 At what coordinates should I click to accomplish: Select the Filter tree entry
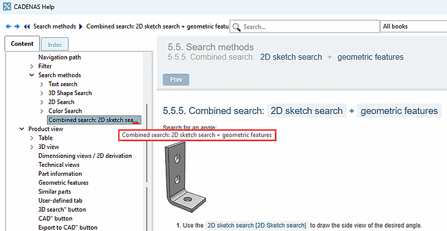point(45,66)
